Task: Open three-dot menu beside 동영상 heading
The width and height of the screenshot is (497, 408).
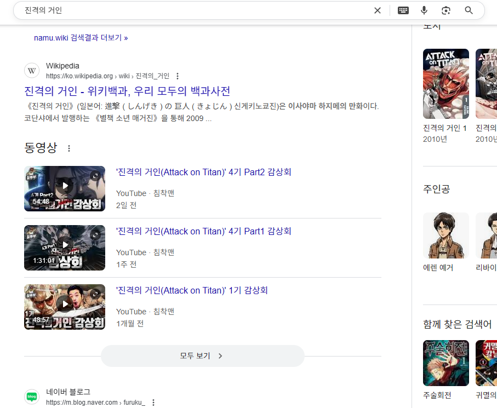Action: point(69,148)
